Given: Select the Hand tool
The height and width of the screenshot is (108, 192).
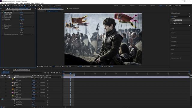Looking at the screenshot, I should 8,6.
